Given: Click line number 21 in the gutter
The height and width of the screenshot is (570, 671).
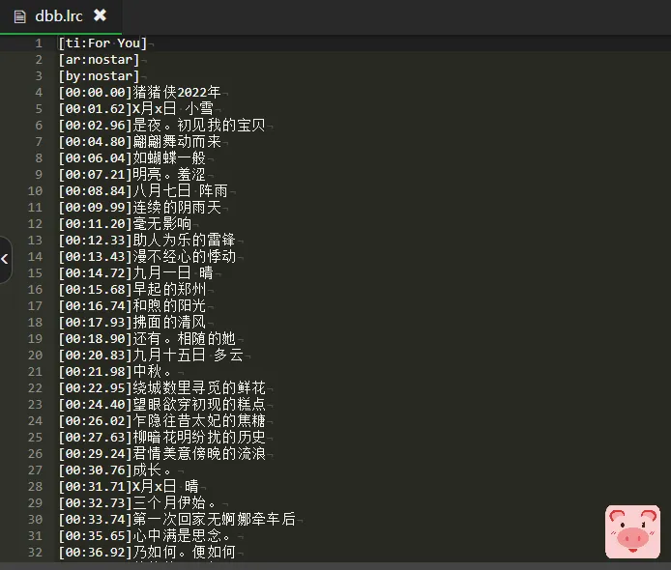Looking at the screenshot, I should [x=35, y=372].
